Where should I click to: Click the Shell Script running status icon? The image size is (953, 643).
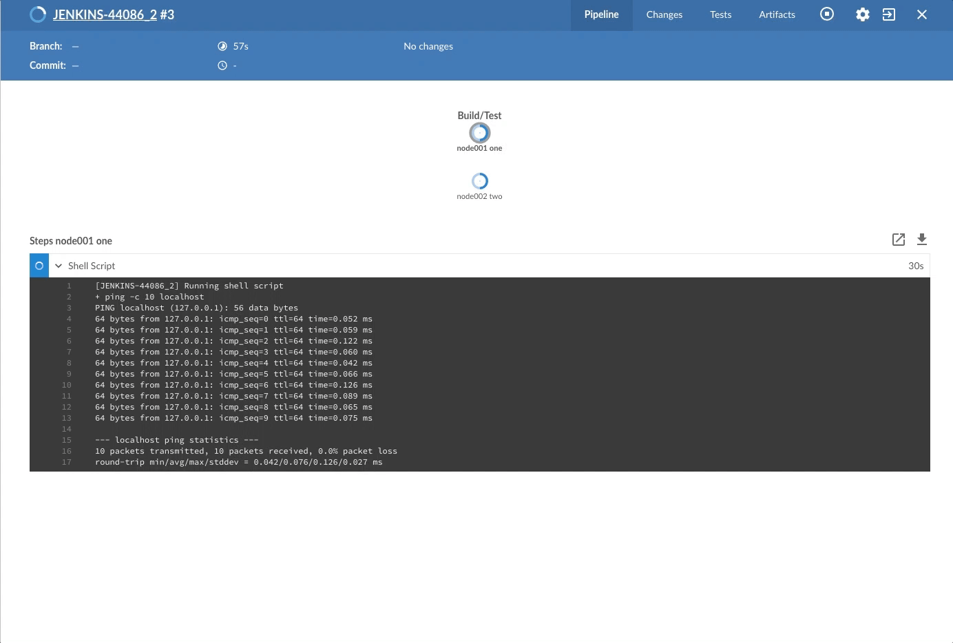pos(39,266)
